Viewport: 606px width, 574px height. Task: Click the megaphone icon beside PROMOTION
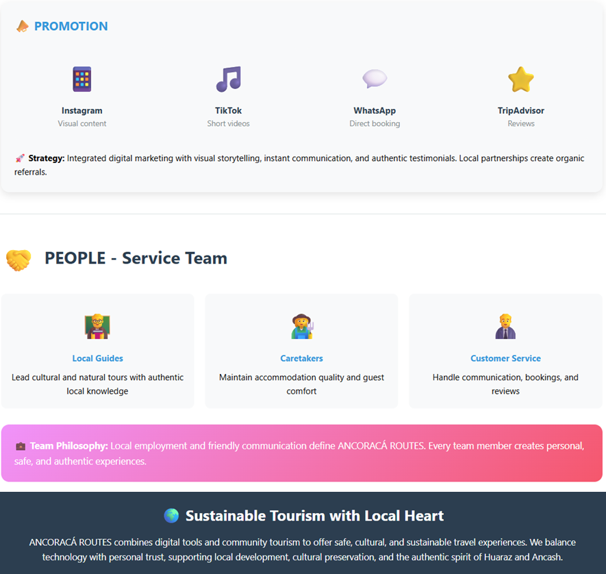tap(23, 27)
